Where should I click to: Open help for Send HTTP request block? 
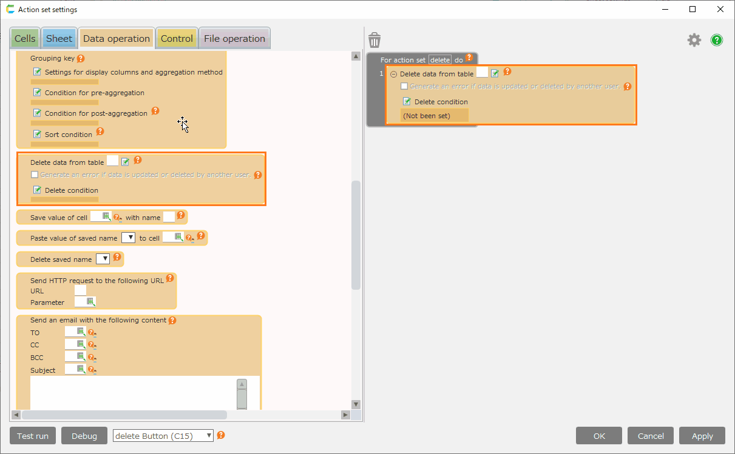pos(170,278)
